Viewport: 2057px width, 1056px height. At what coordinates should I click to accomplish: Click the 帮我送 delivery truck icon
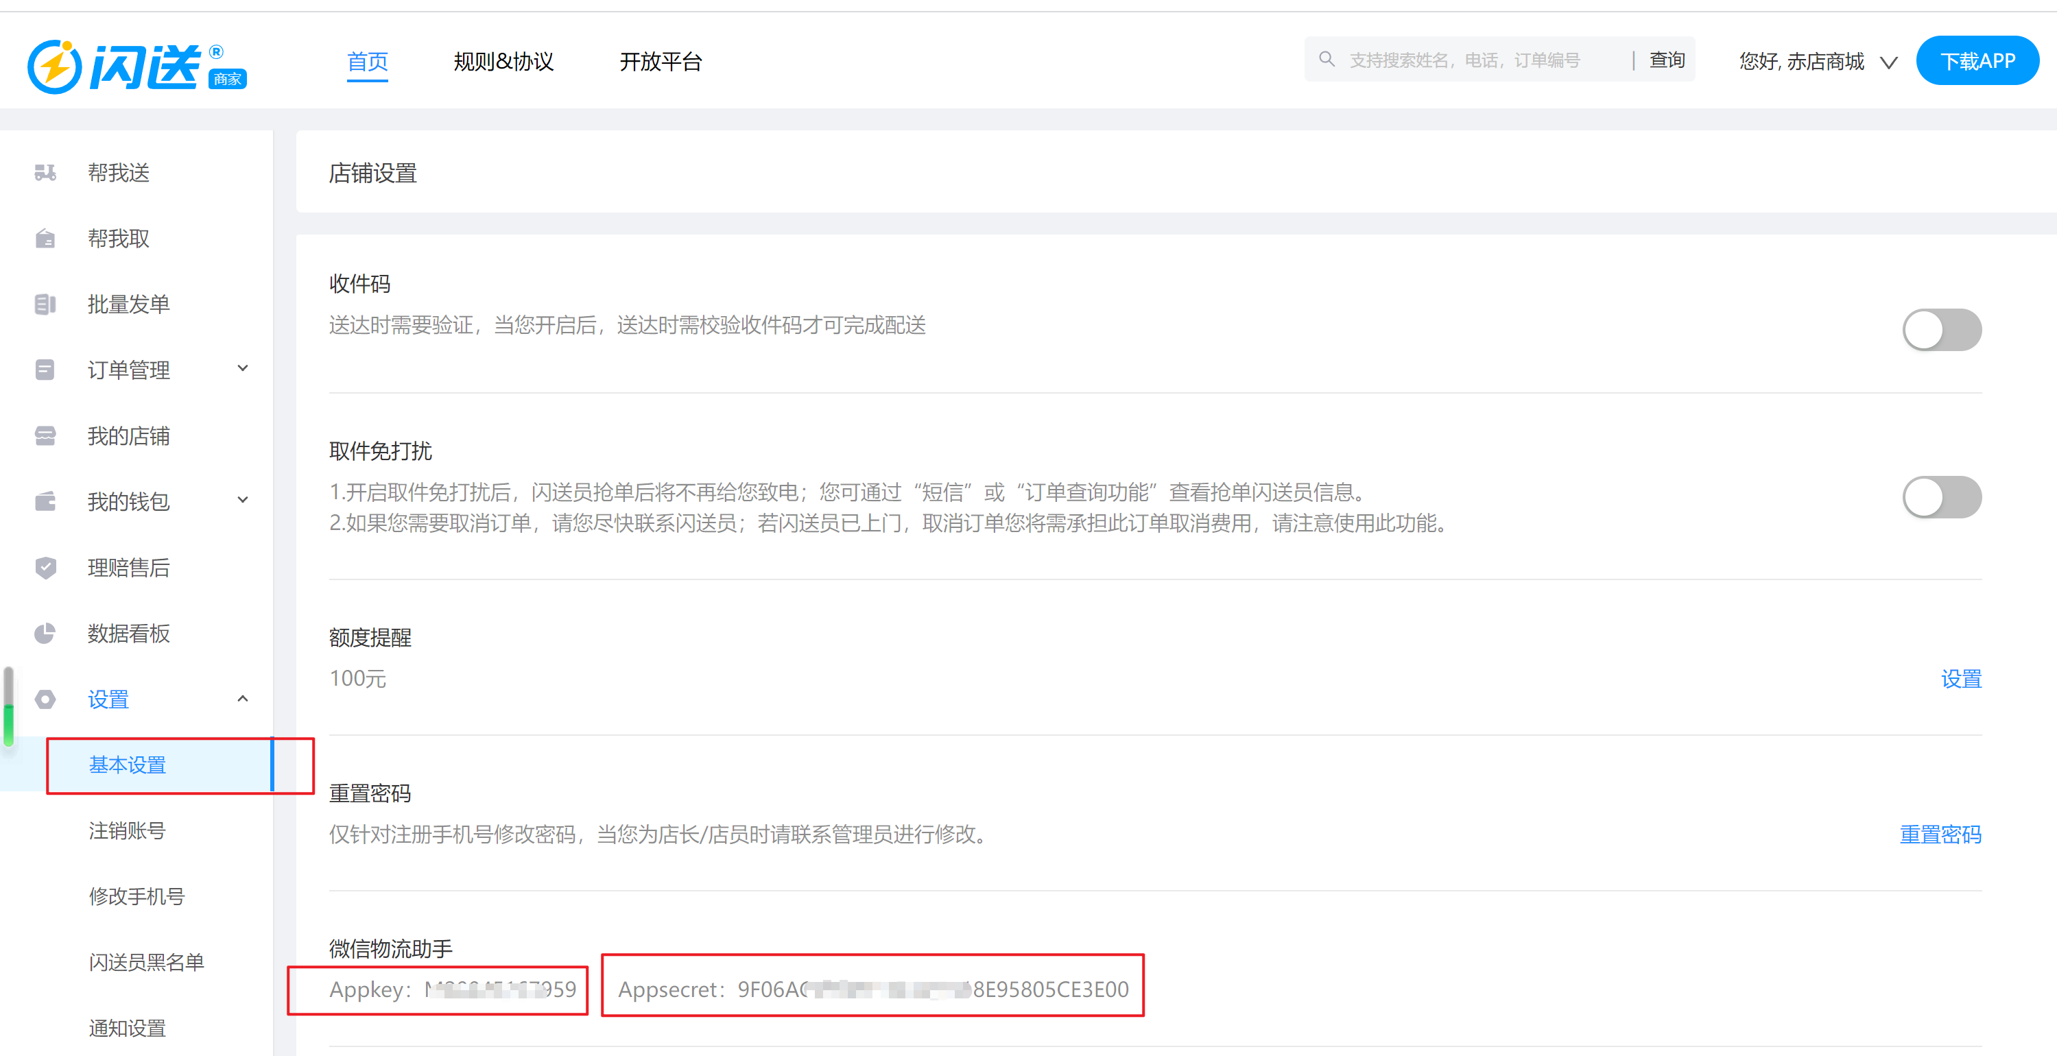pyautogui.click(x=45, y=172)
